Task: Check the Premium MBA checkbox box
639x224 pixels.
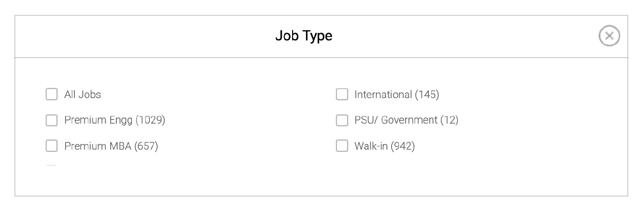Action: (x=51, y=146)
